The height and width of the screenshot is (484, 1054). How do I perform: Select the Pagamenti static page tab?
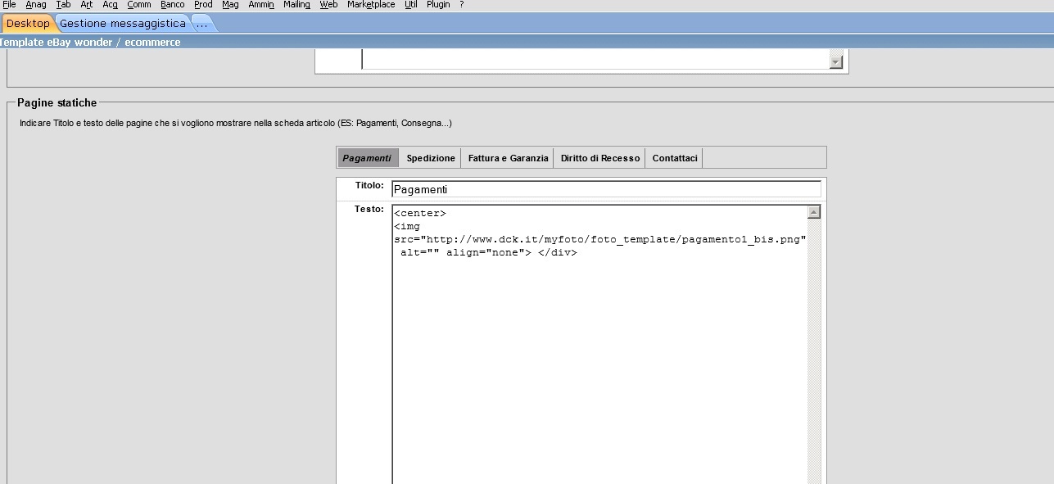coord(367,158)
